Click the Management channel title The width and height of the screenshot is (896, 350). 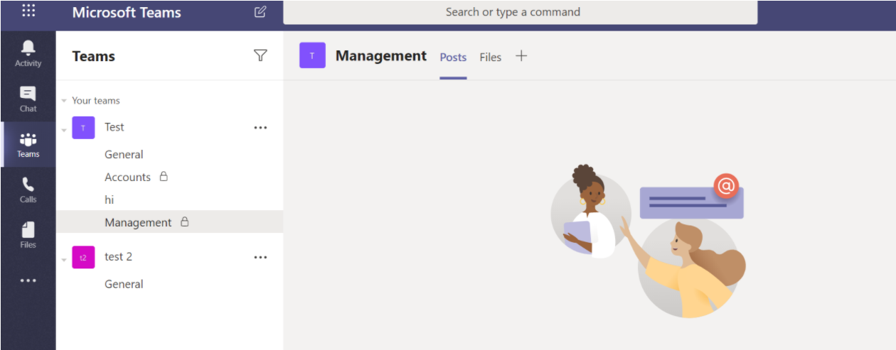click(x=381, y=55)
